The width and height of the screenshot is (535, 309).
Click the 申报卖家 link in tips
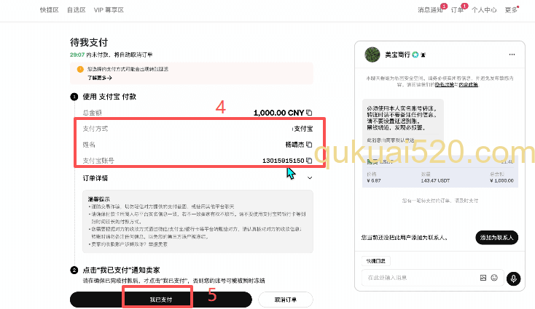point(157,244)
